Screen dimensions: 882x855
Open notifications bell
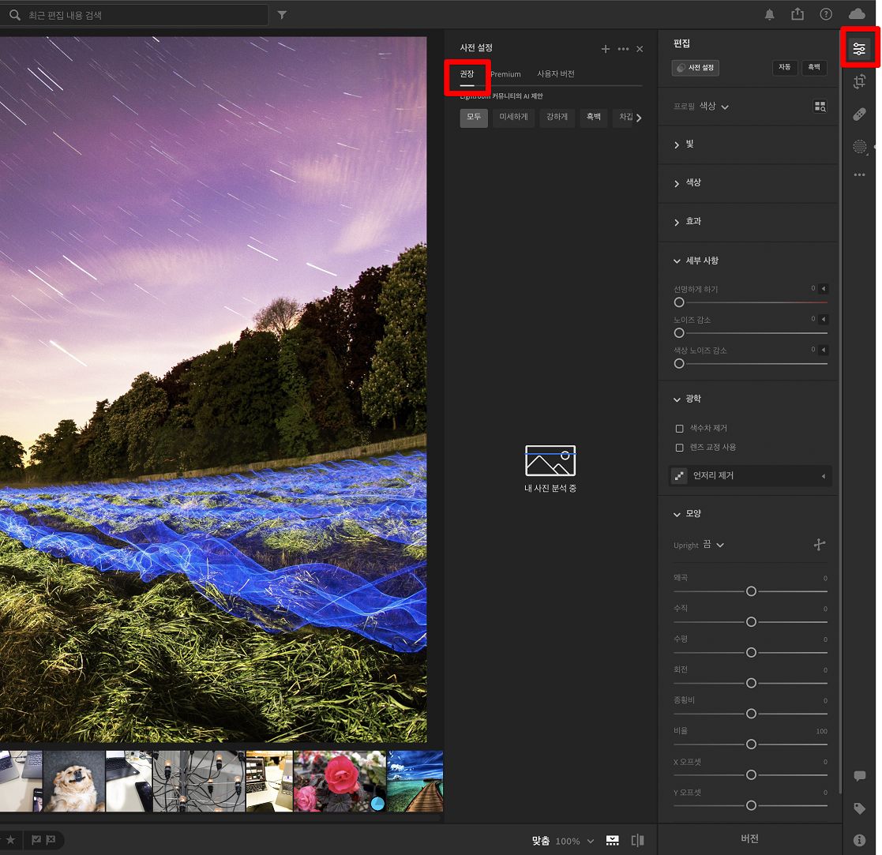(x=770, y=15)
